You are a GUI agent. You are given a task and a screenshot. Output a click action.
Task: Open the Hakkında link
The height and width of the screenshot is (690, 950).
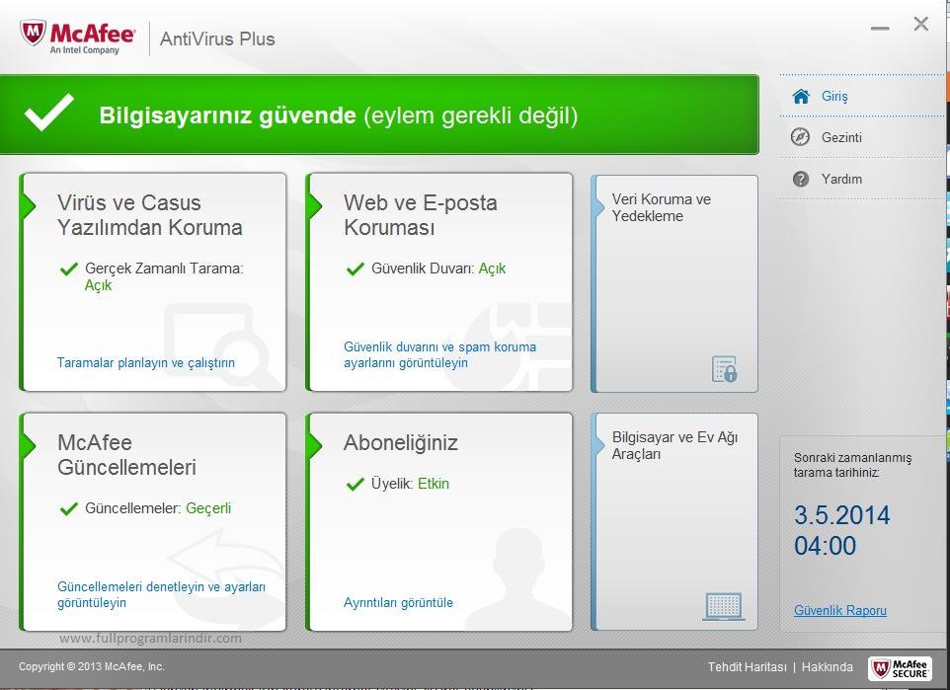point(827,667)
